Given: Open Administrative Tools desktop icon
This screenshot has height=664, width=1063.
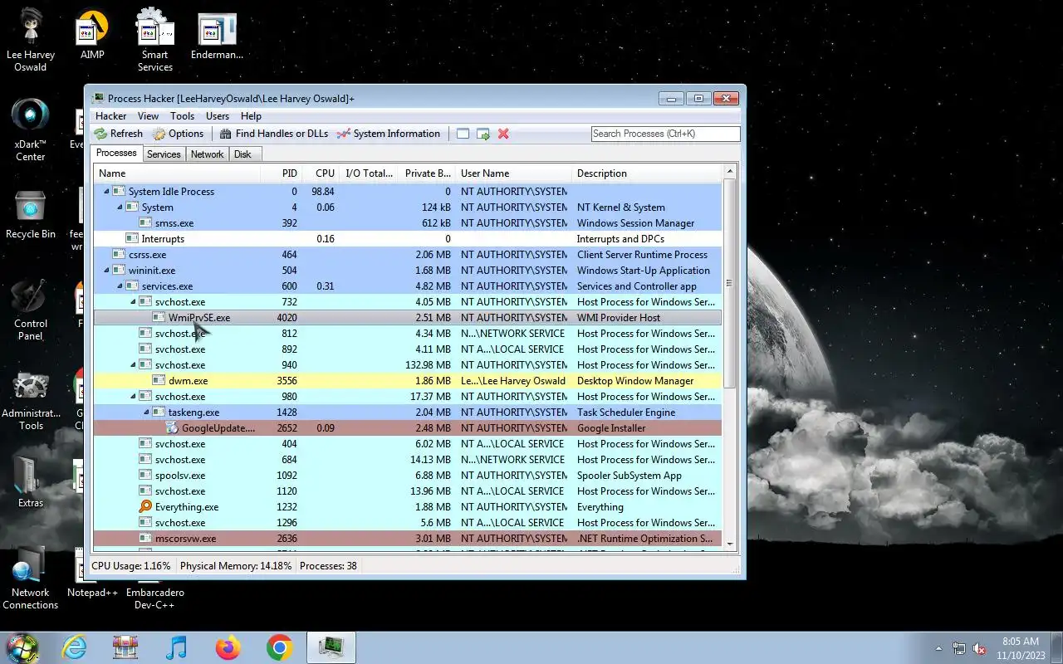Looking at the screenshot, I should point(31,402).
